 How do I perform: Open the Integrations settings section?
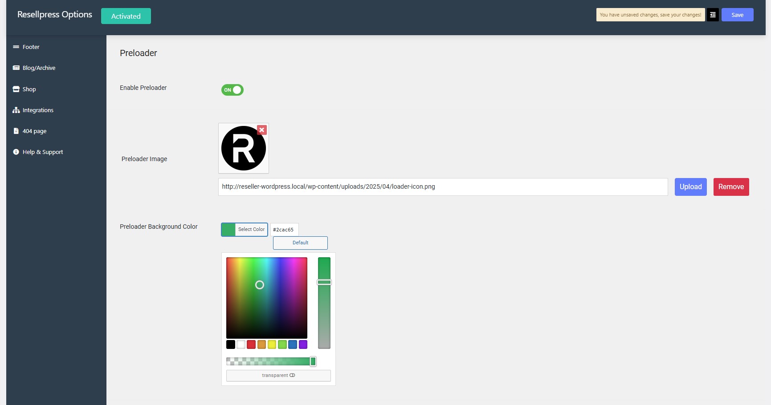click(38, 110)
